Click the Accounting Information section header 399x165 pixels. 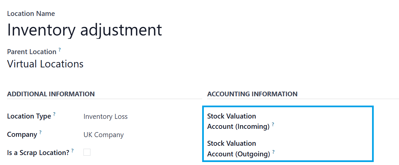(252, 94)
